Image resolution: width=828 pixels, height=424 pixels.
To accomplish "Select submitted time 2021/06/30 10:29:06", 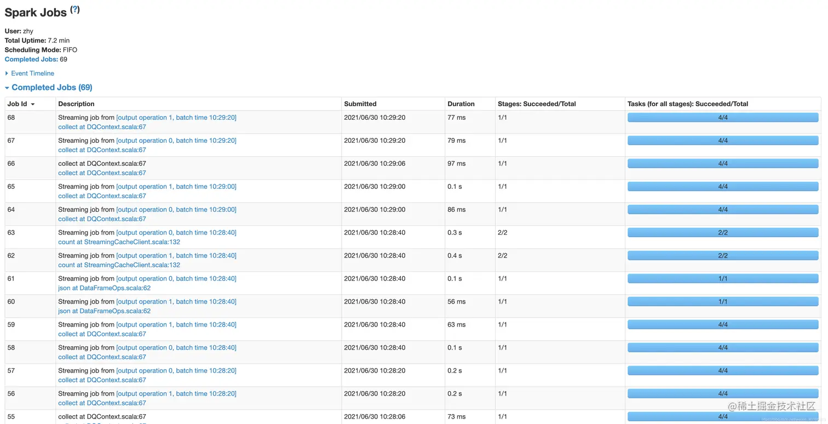I will pos(375,164).
